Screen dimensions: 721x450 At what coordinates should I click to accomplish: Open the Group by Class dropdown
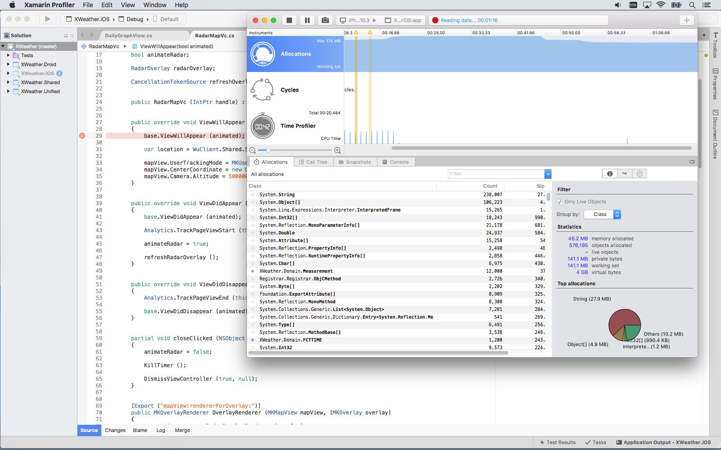[602, 215]
